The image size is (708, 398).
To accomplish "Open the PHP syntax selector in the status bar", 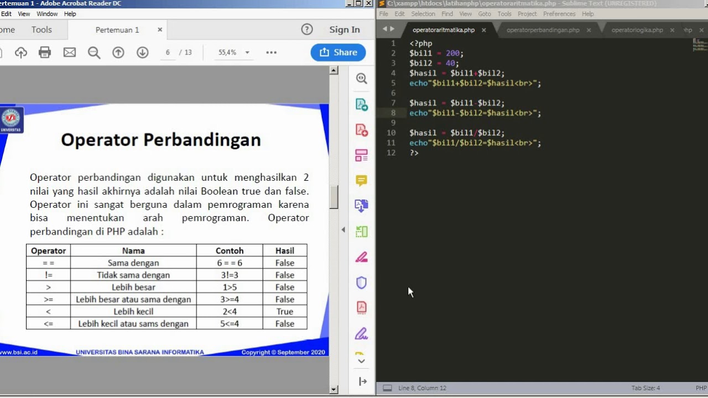I will (x=701, y=388).
